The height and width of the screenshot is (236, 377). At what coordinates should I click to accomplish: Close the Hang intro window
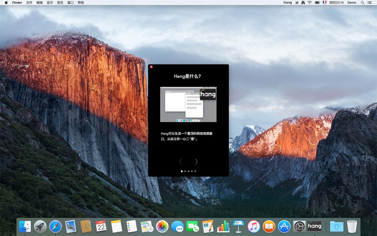pos(151,67)
